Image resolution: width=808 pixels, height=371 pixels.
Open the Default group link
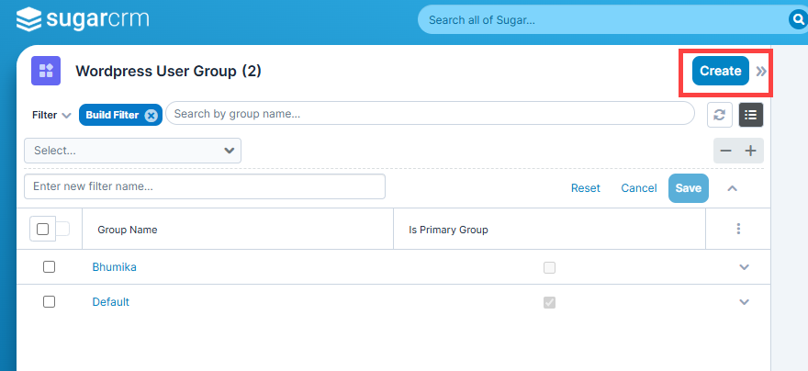111,302
